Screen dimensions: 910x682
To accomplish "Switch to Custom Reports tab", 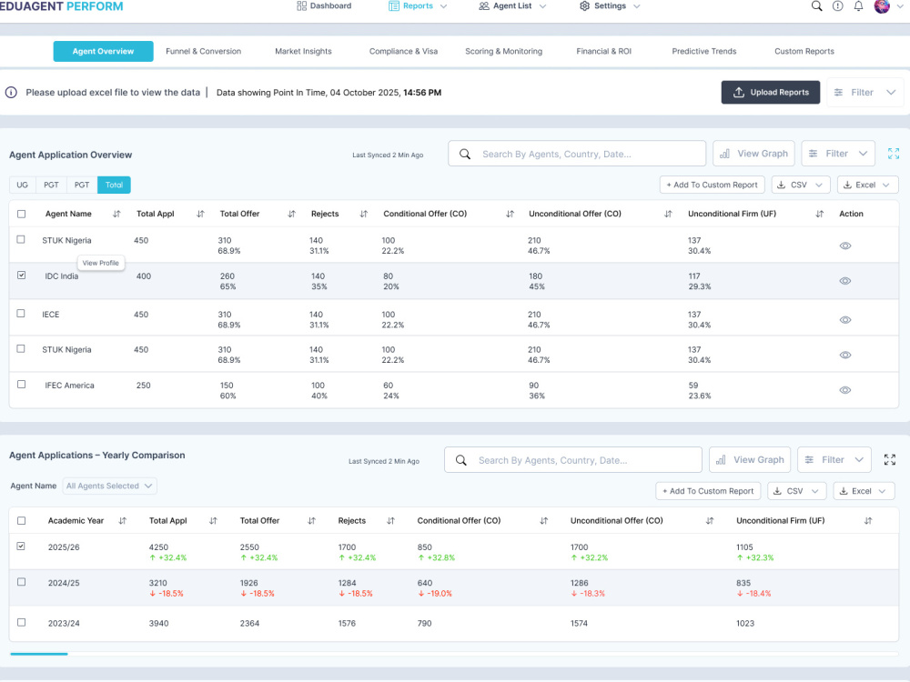I will click(804, 52).
